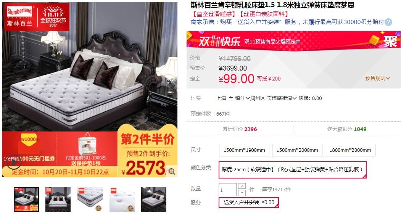The image size is (401, 214).
Task: Click the magnifier zoom icon on the product image
Action: tap(172, 171)
